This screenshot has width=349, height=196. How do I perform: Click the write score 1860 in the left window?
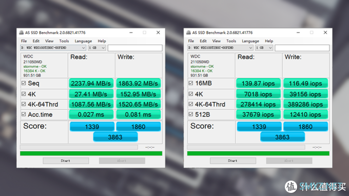tap(138, 127)
